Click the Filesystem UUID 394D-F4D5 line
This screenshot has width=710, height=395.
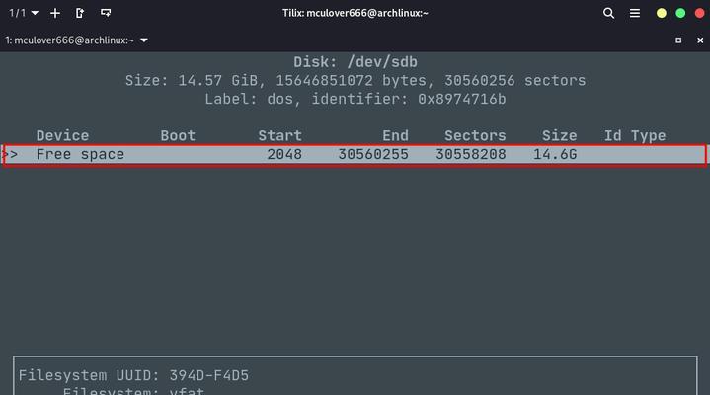pos(133,375)
